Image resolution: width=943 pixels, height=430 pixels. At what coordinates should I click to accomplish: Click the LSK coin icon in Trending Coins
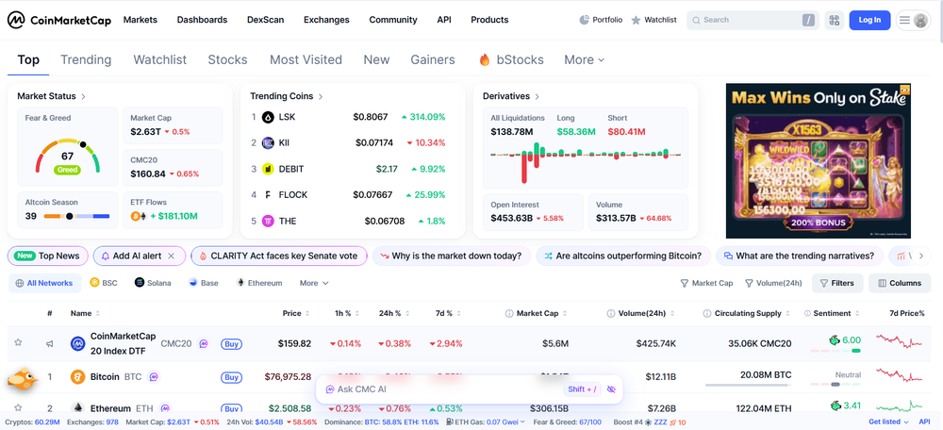[x=268, y=117]
